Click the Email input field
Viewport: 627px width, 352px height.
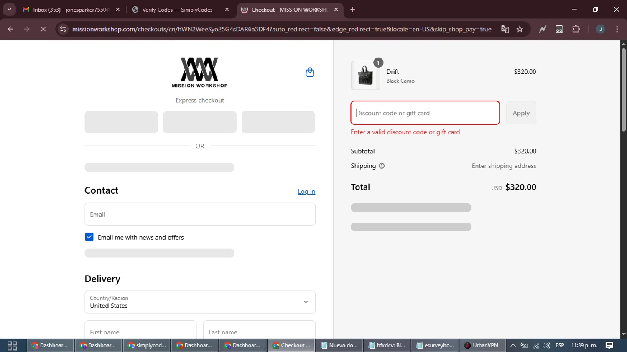pos(200,214)
